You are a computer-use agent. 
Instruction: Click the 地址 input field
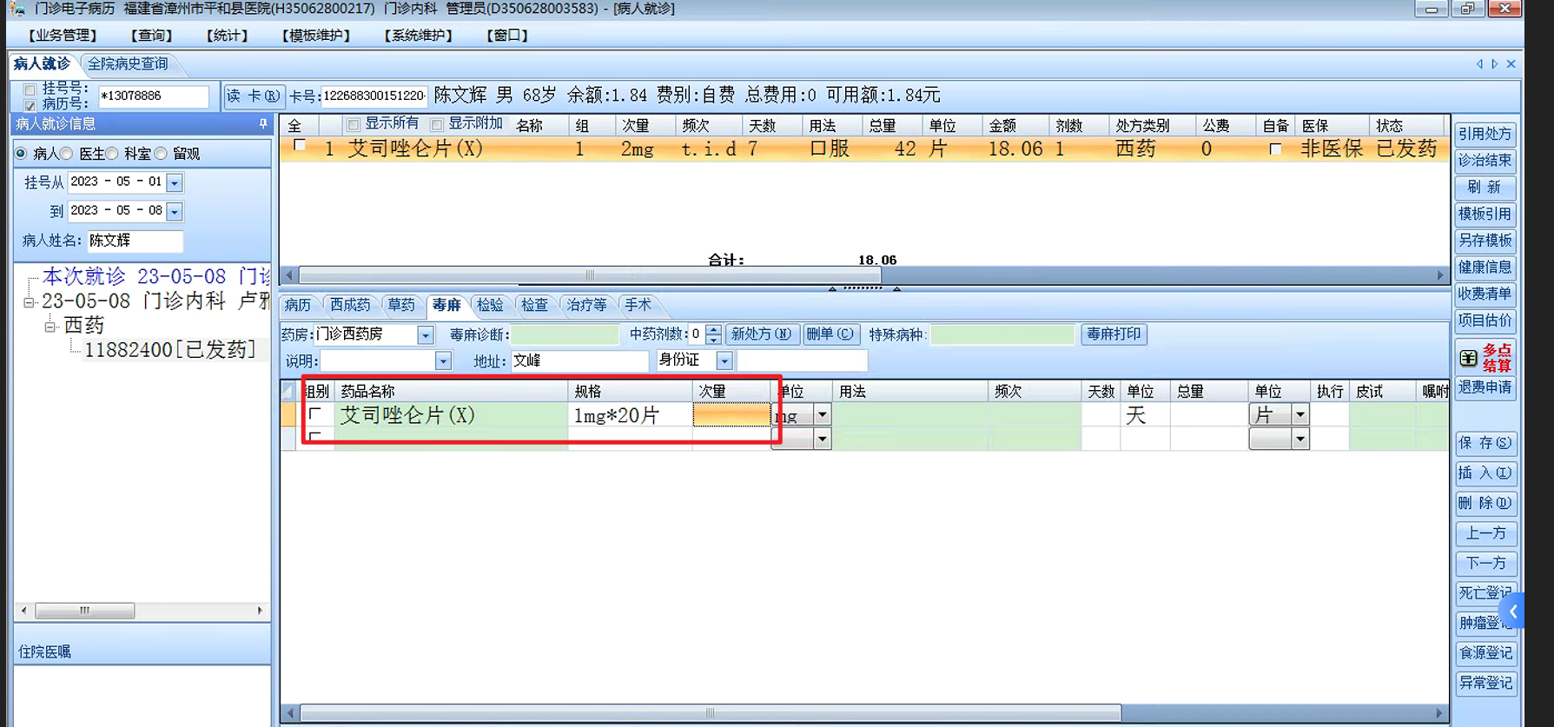click(579, 360)
